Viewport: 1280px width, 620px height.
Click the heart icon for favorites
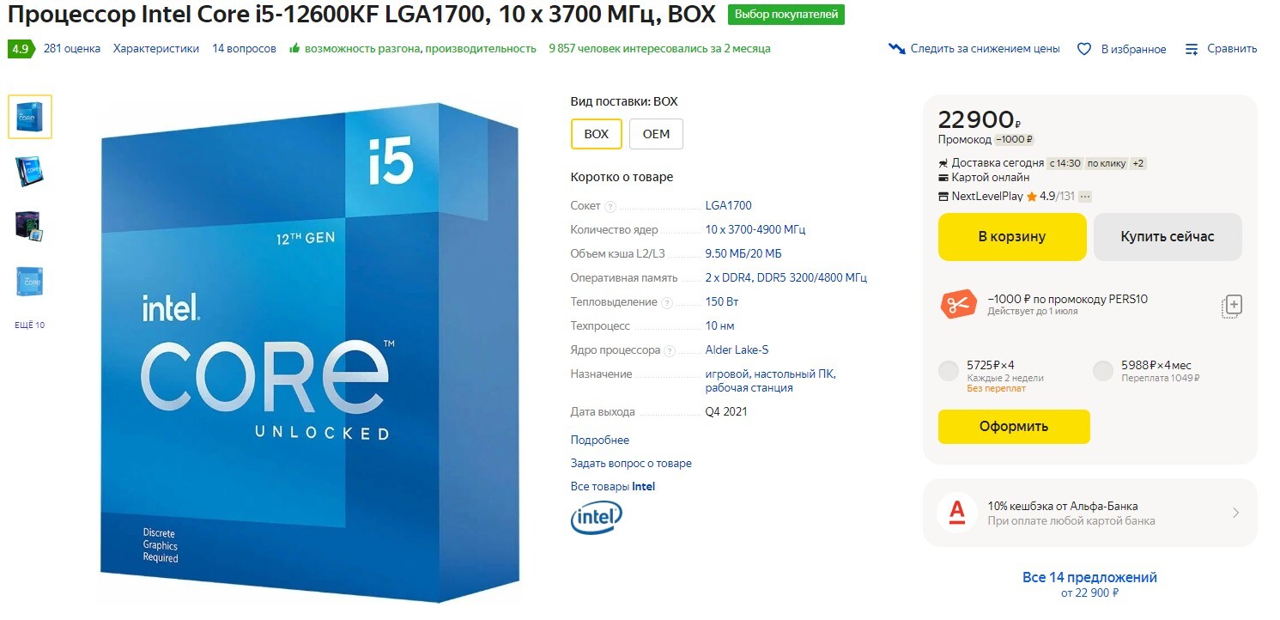coord(1084,49)
